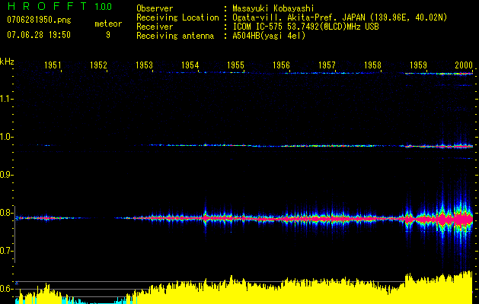Click the 0.9 kHz axis label
The height and width of the screenshot is (304, 479).
pos(6,175)
